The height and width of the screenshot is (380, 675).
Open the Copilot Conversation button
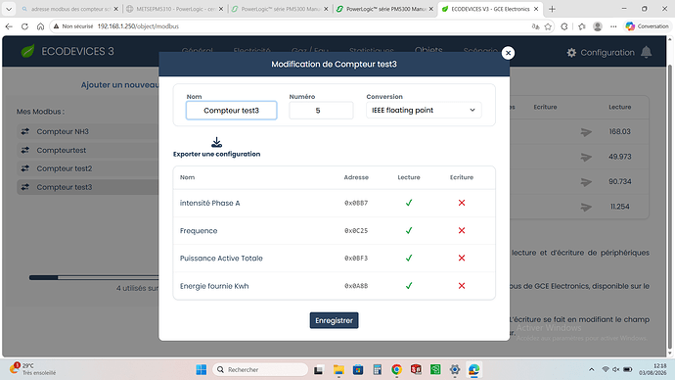[x=647, y=26]
